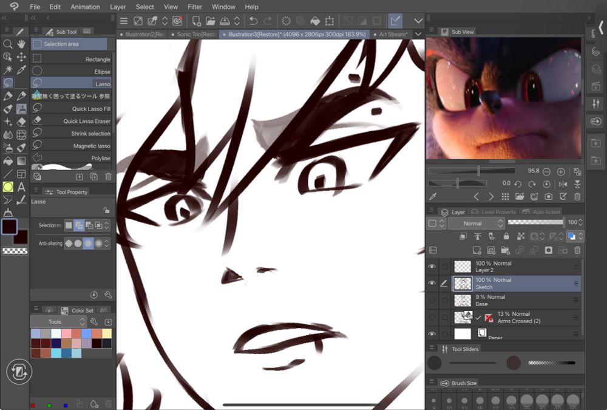The image size is (607, 410).
Task: Select the Text tool
Action: coord(21,187)
